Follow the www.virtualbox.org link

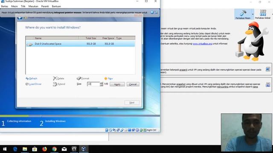click(x=202, y=44)
